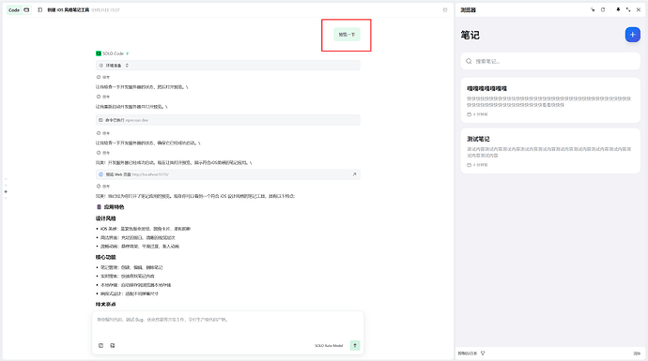Screen dimensions: 648x361
Task: Click the green SOLO Code logo icon
Action: point(99,53)
